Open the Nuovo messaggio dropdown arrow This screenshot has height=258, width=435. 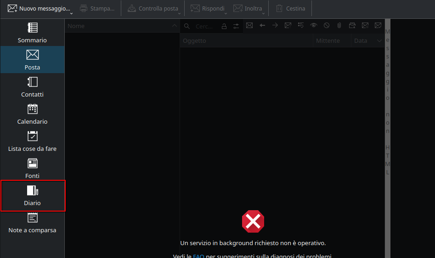pyautogui.click(x=71, y=13)
